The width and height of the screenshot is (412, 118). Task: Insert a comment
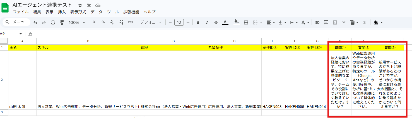coord(326,22)
